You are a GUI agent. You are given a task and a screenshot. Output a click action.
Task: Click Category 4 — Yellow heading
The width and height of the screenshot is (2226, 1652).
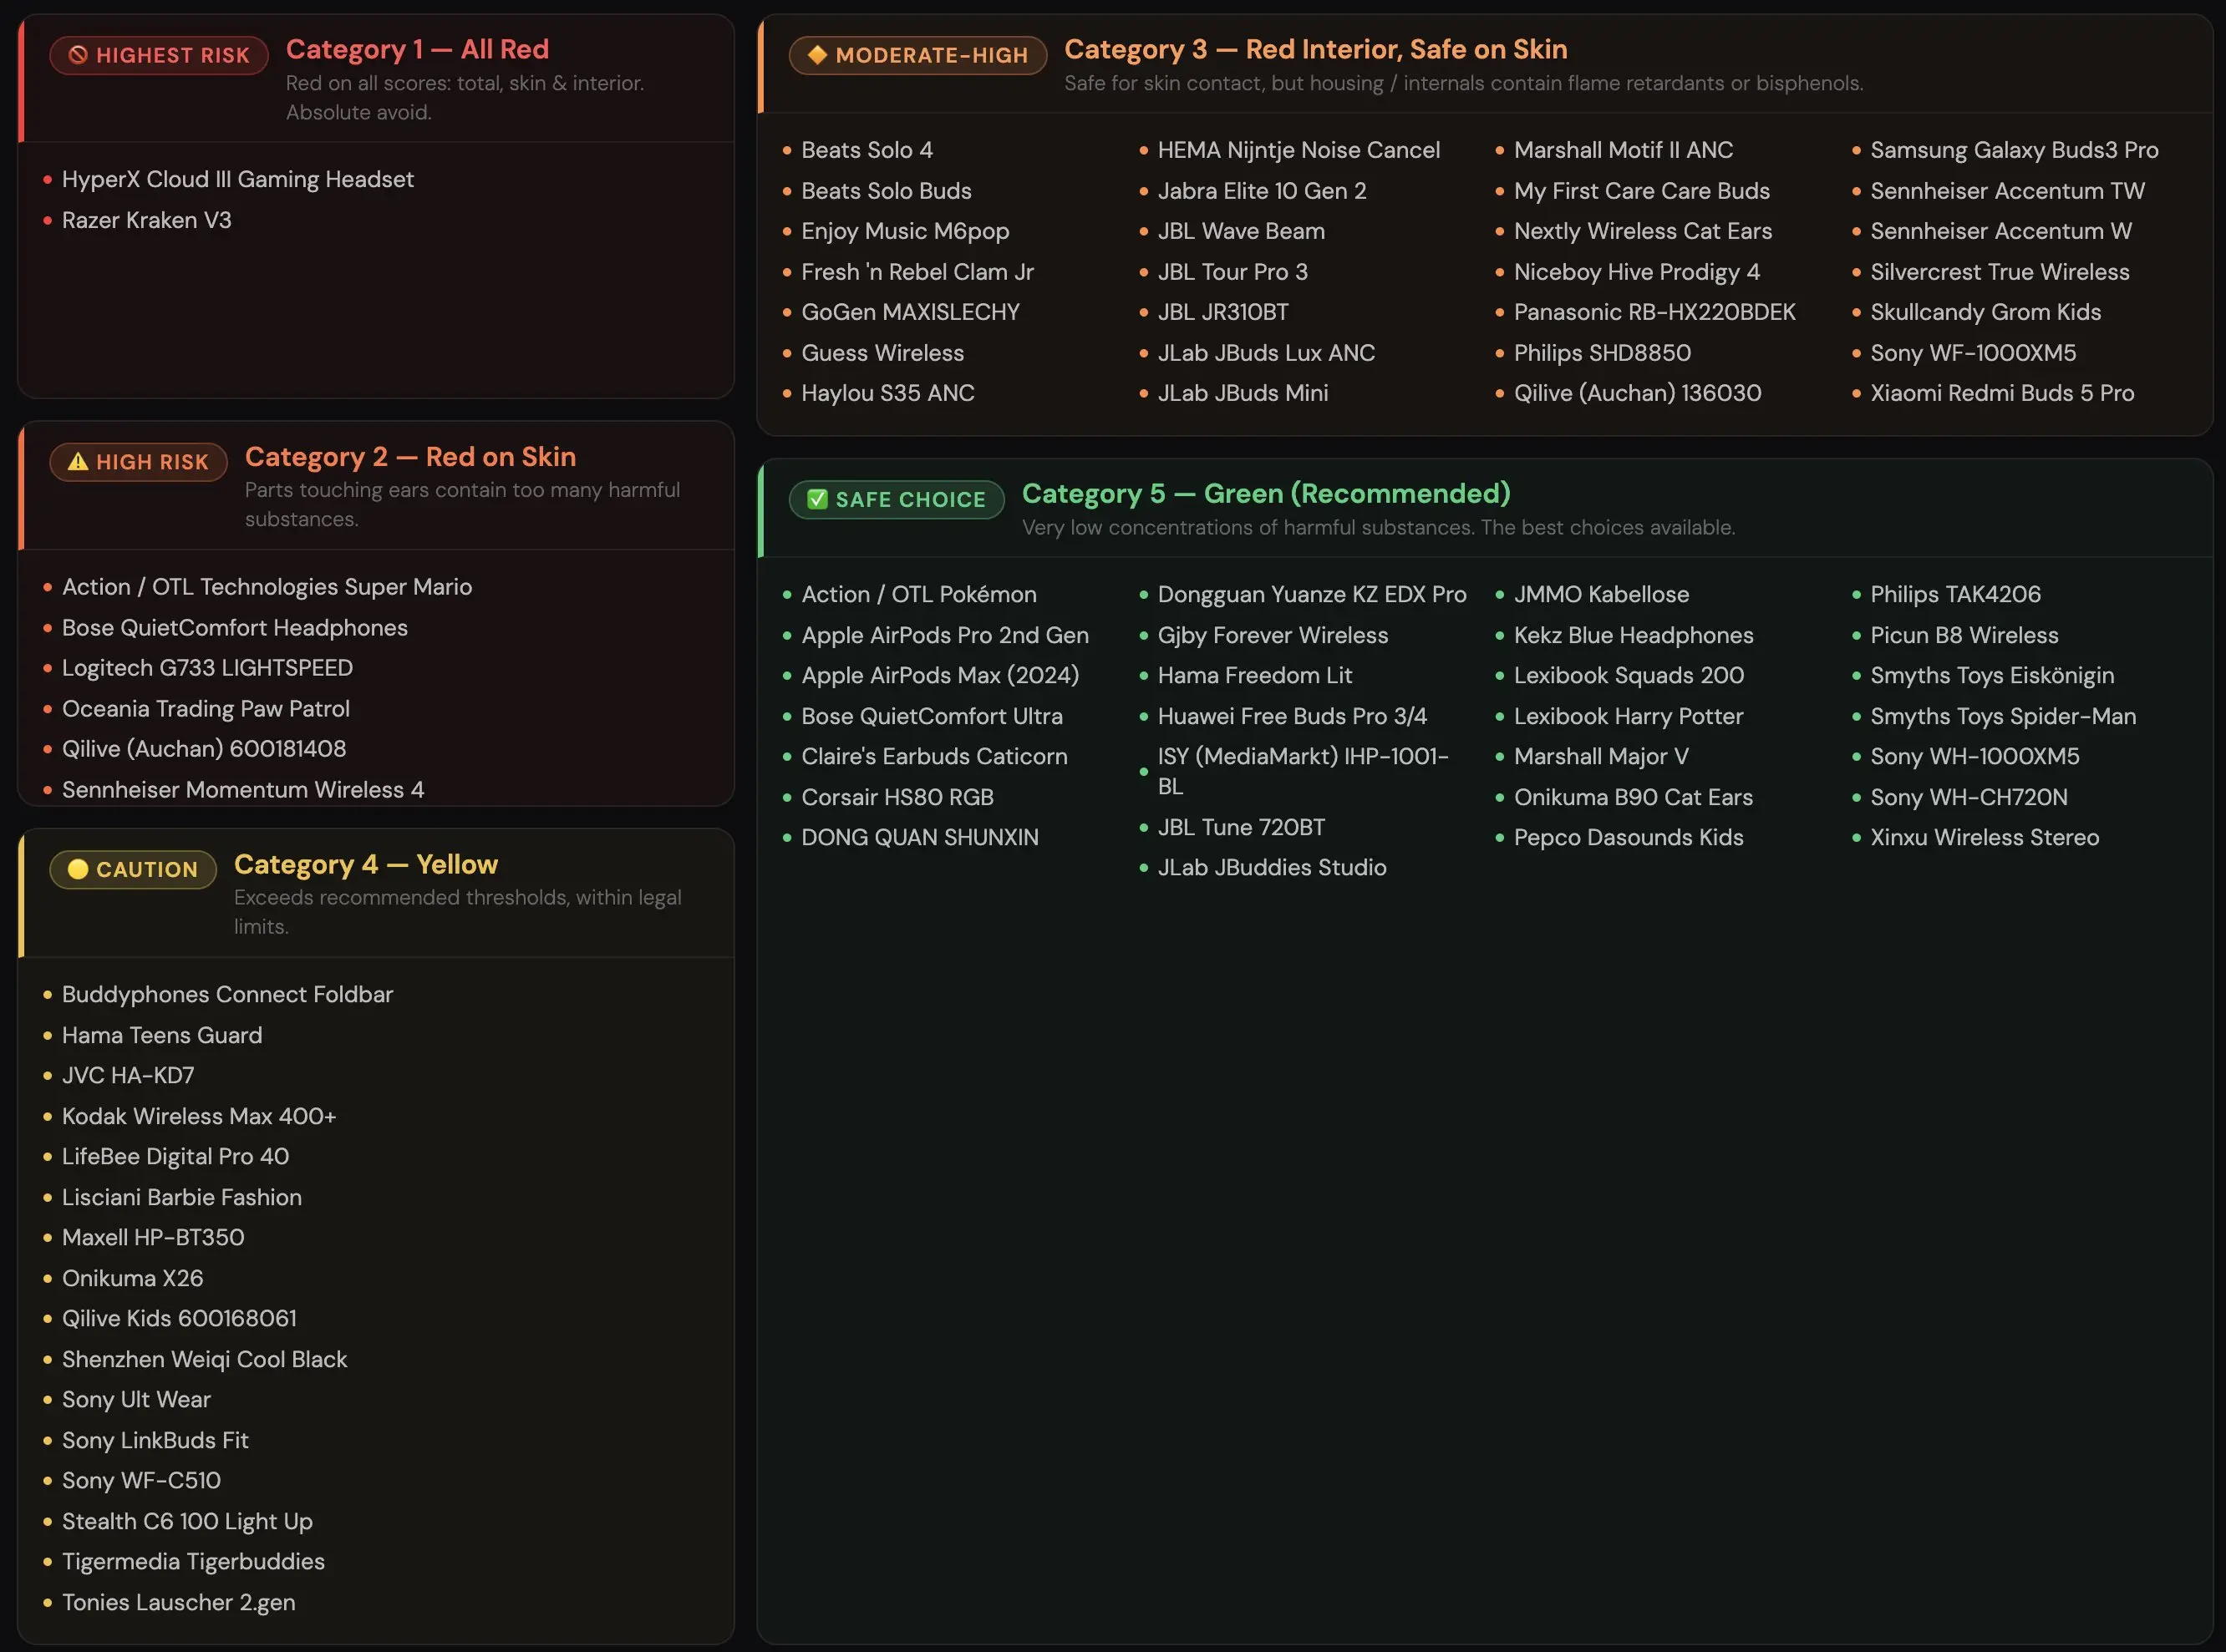coord(365,864)
